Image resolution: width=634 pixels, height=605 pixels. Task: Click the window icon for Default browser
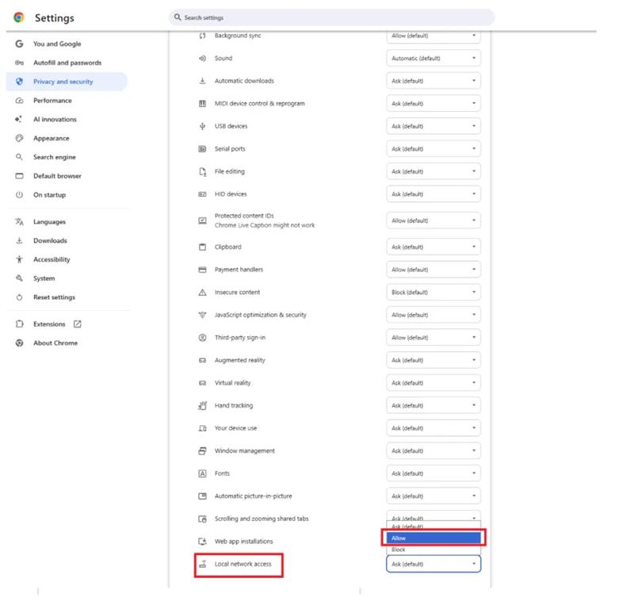pos(19,175)
